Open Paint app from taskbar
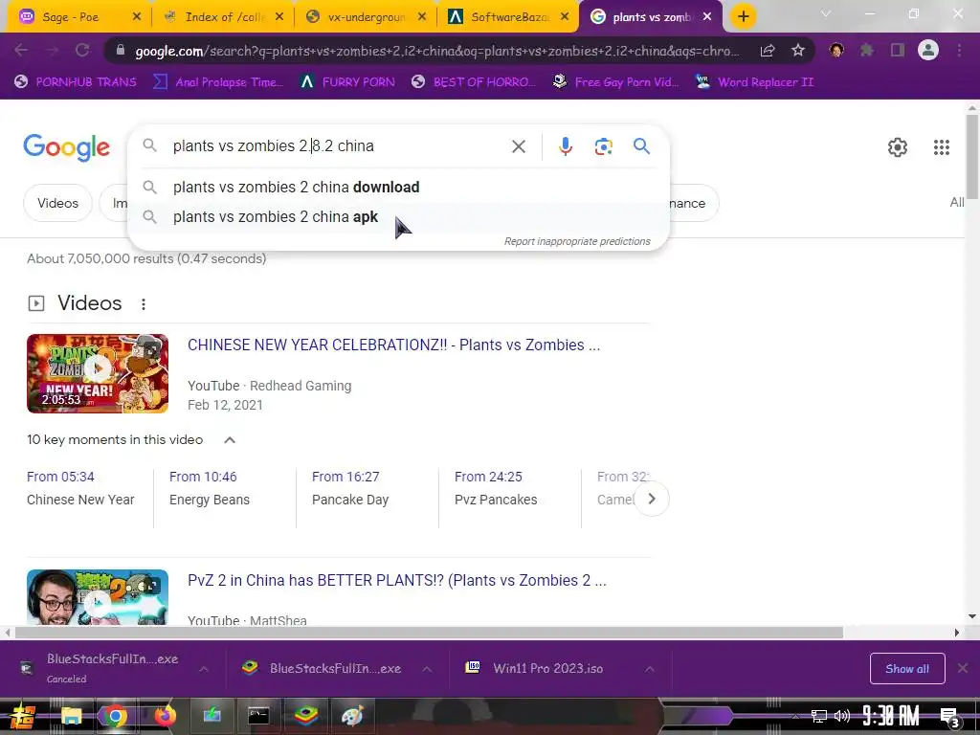 click(x=352, y=716)
